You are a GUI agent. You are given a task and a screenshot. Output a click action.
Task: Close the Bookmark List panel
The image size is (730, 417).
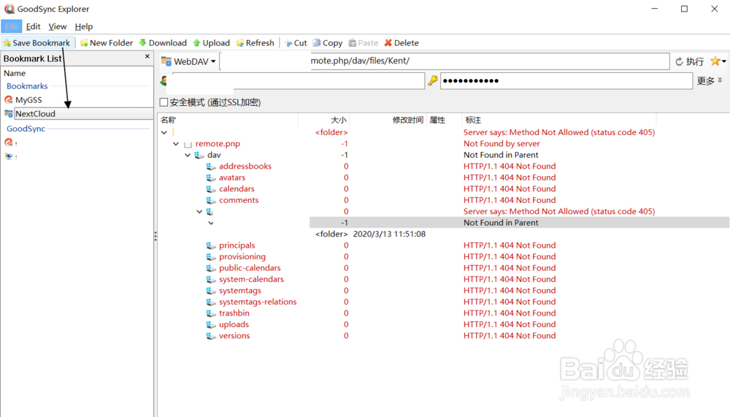pyautogui.click(x=147, y=56)
